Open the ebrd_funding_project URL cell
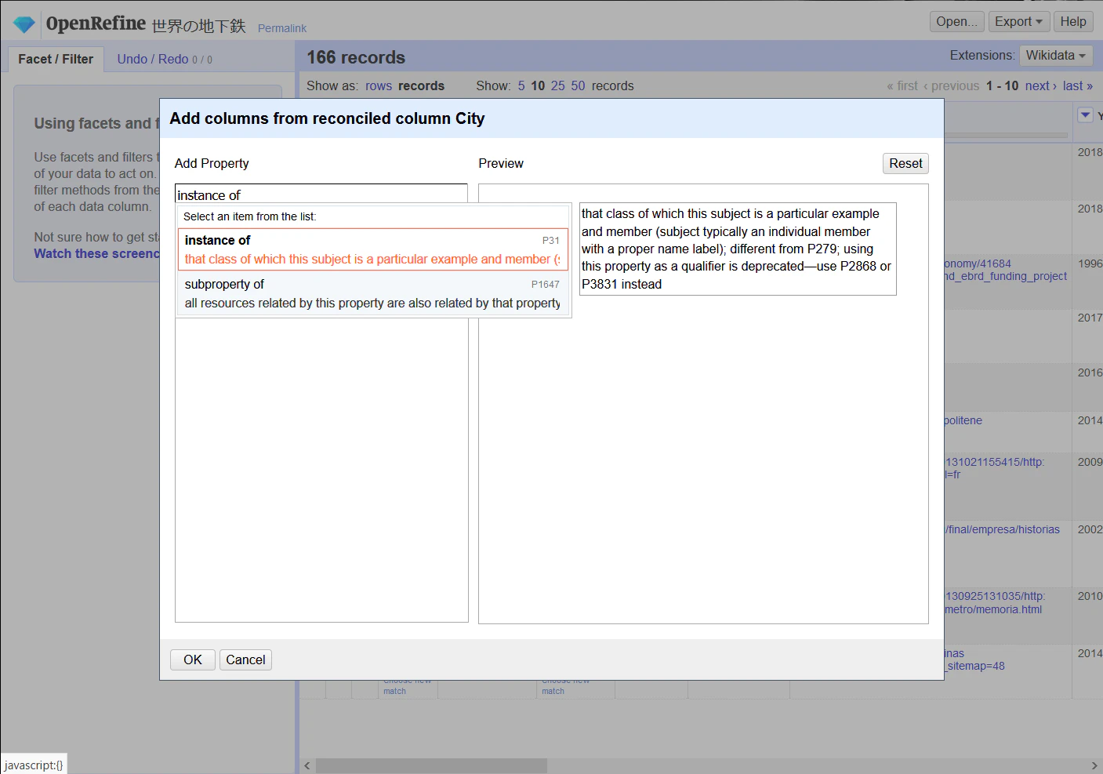The image size is (1103, 774). [1006, 276]
